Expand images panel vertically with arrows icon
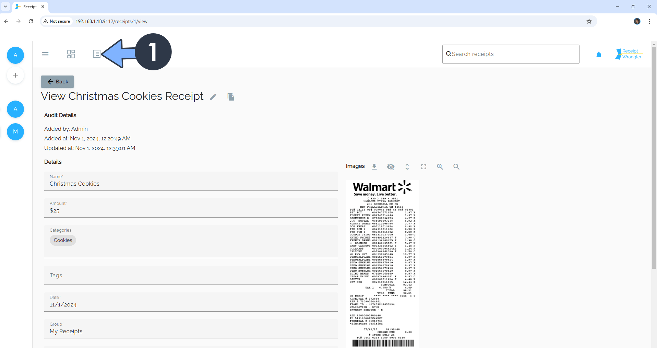The image size is (657, 348). coord(407,166)
